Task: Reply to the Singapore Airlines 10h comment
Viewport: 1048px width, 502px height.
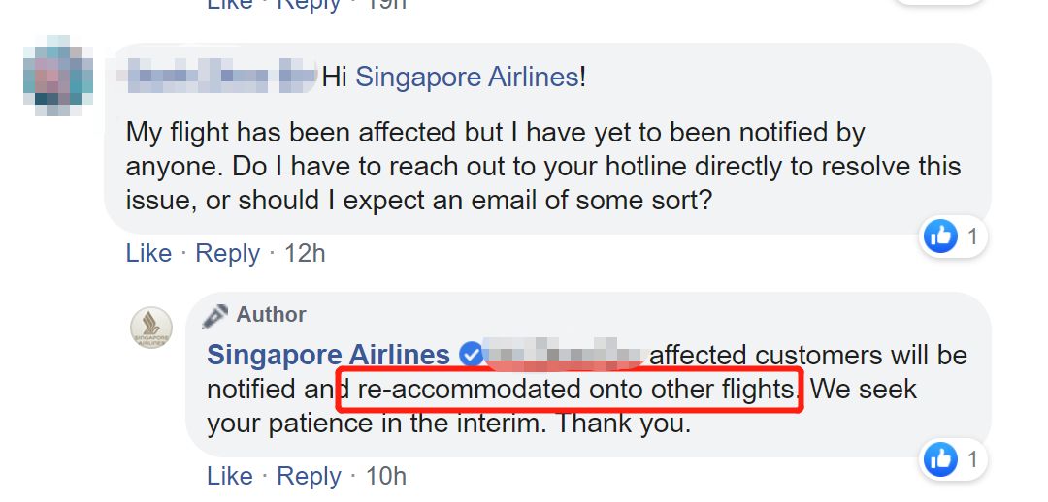Action: tap(310, 477)
